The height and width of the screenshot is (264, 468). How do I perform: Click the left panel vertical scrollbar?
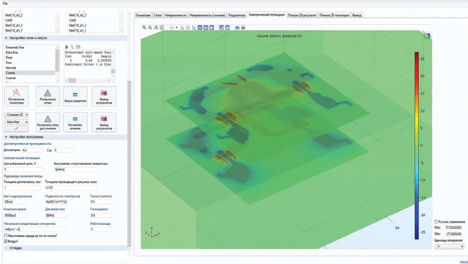[x=129, y=162]
